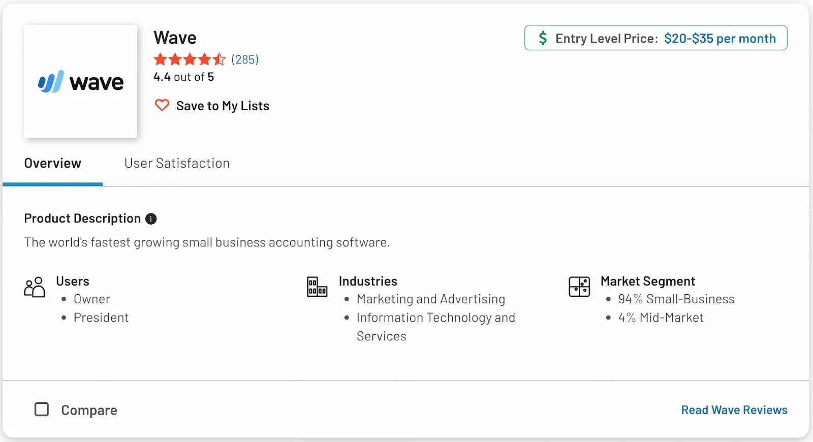The width and height of the screenshot is (813, 442).
Task: Click the heart save icon
Action: 162,105
